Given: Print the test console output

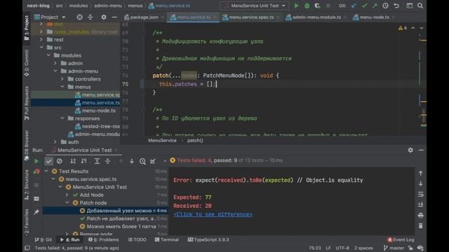Looking at the screenshot, I should click(420, 216).
